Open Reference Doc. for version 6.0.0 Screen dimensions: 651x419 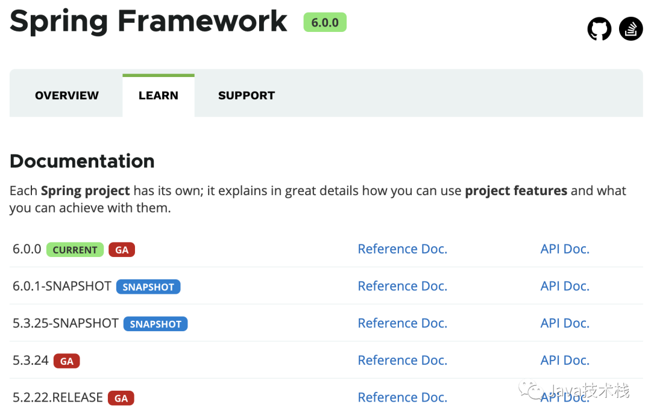(x=402, y=249)
